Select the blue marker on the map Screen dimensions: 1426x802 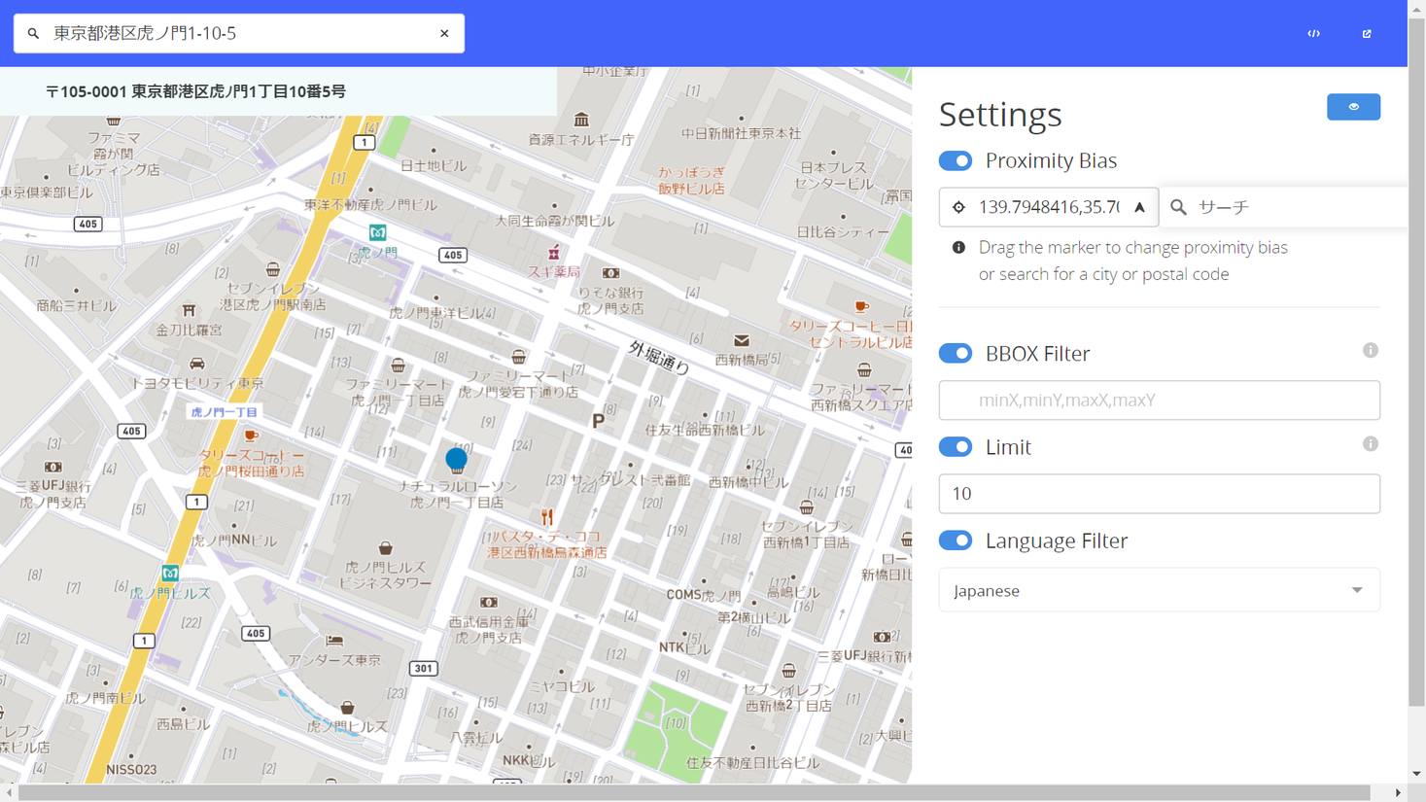[457, 459]
